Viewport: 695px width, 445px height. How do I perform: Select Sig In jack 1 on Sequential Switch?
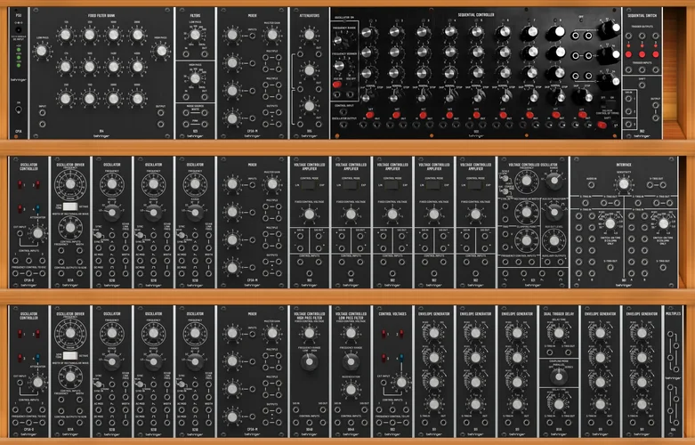[628, 99]
